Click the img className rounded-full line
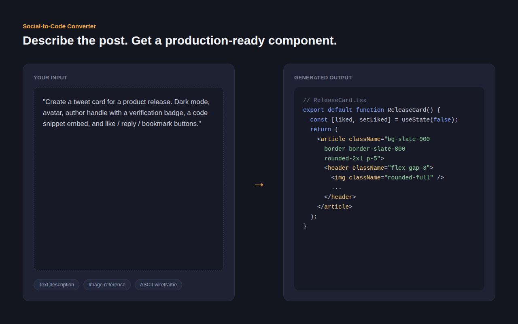The width and height of the screenshot is (518, 324). [x=388, y=178]
